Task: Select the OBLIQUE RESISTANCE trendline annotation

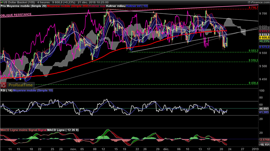Action: pos(16,15)
